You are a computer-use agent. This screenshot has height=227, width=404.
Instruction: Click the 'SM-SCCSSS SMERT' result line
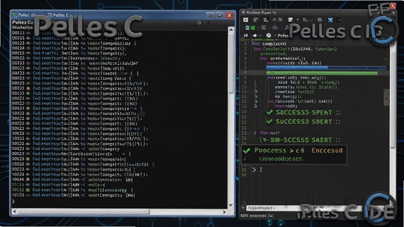300,140
